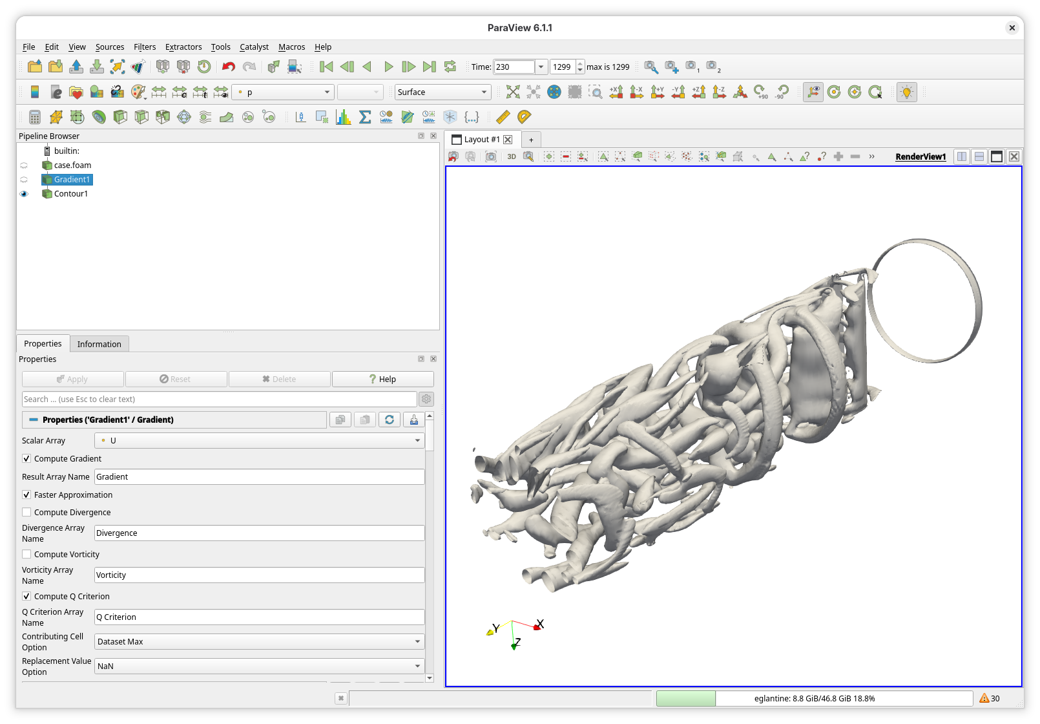Split the RenderView1 horizontally

pos(962,156)
